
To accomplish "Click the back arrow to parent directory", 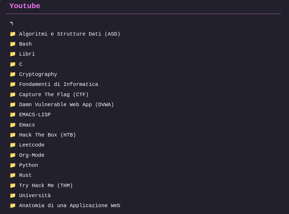I will coord(12,23).
